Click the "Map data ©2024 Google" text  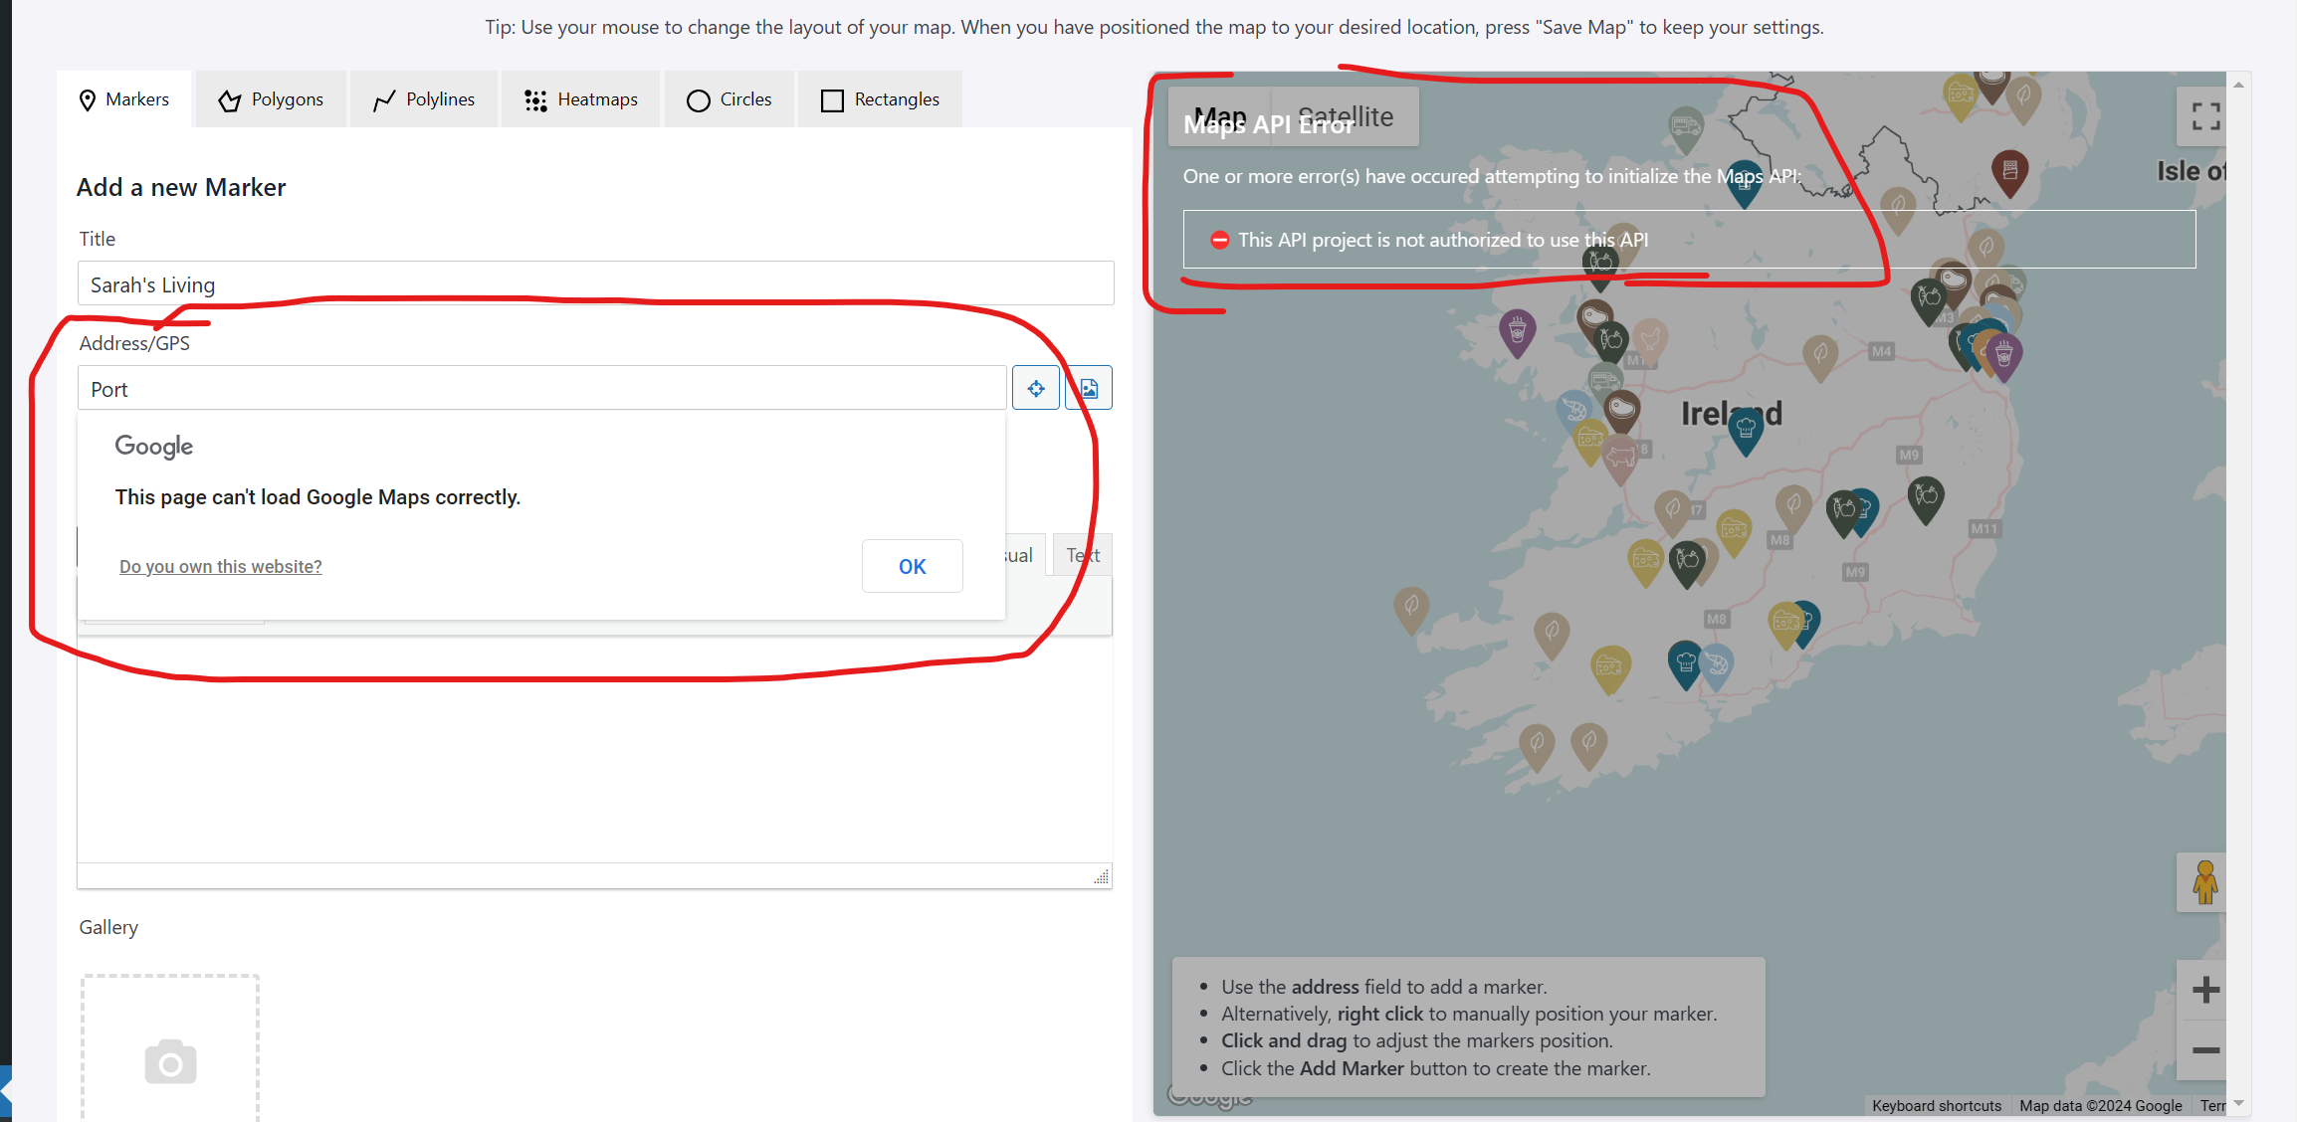pos(2100,1105)
